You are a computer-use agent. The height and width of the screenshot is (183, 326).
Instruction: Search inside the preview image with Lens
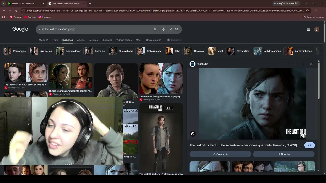tap(193, 134)
